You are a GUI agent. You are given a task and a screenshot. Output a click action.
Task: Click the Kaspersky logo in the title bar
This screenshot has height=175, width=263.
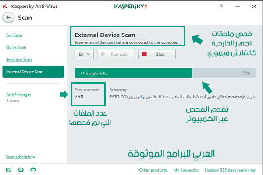[131, 7]
